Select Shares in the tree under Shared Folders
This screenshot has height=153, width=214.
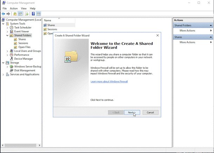[22, 39]
